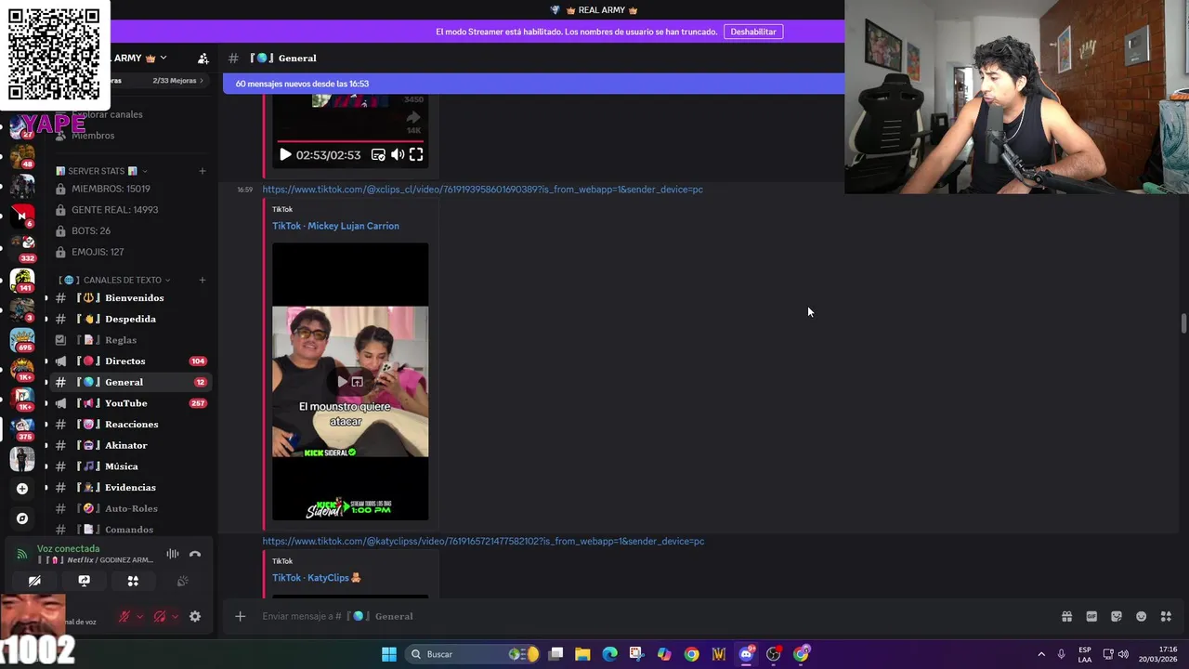Open TikTok · Mickey Lujan Carrion title
Screen dimensions: 1189x669
(335, 226)
